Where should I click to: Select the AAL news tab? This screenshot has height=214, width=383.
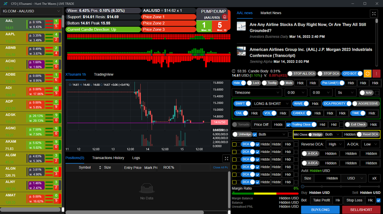(244, 13)
